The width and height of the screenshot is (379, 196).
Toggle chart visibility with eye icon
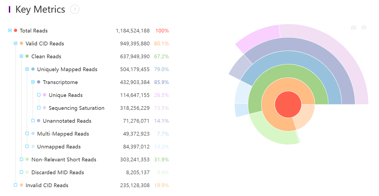click(x=364, y=27)
